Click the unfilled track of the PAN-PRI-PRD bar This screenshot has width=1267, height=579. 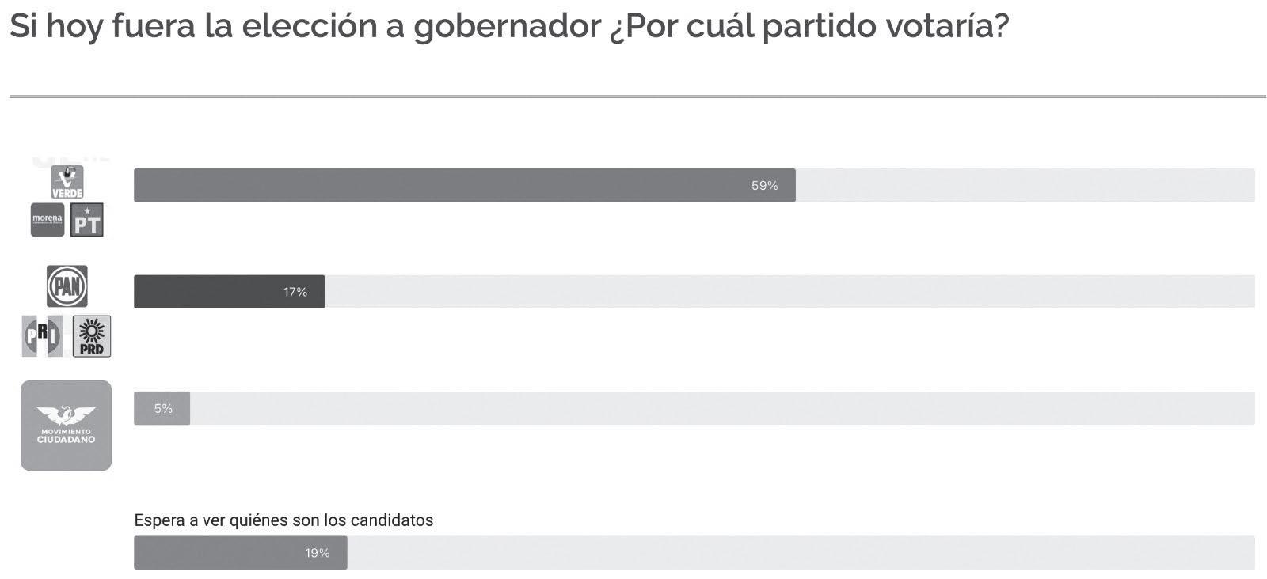point(788,293)
